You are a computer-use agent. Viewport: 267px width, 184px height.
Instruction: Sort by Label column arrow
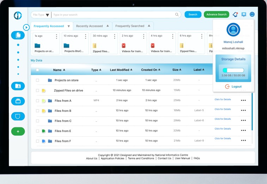point(203,70)
